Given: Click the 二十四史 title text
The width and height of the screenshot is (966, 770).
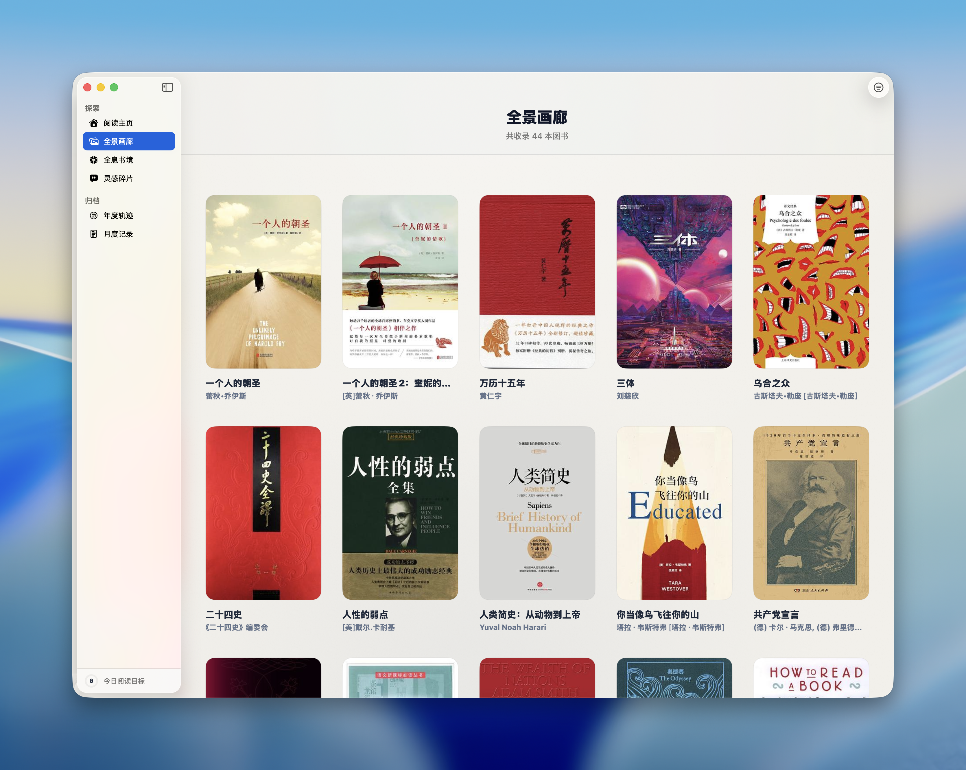Looking at the screenshot, I should pos(224,614).
